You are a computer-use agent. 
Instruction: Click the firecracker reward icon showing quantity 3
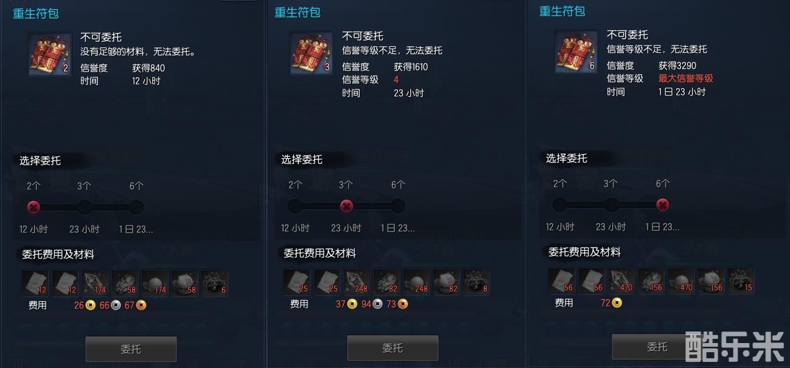pos(312,54)
